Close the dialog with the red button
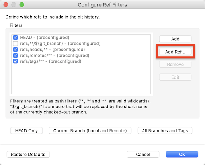The image size is (205, 165). tap(6, 5)
